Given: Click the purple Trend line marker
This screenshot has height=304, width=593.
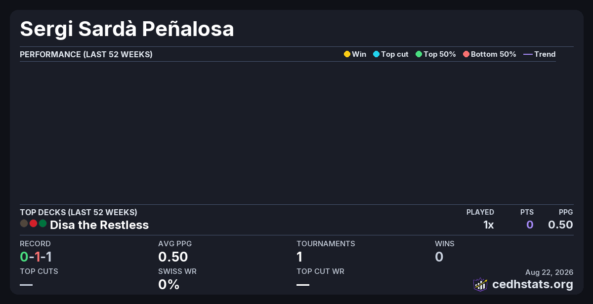Looking at the screenshot, I should (x=528, y=54).
